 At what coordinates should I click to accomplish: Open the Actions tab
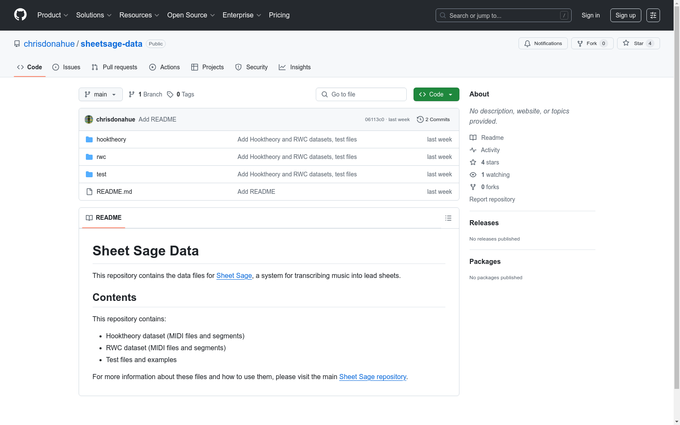click(164, 67)
